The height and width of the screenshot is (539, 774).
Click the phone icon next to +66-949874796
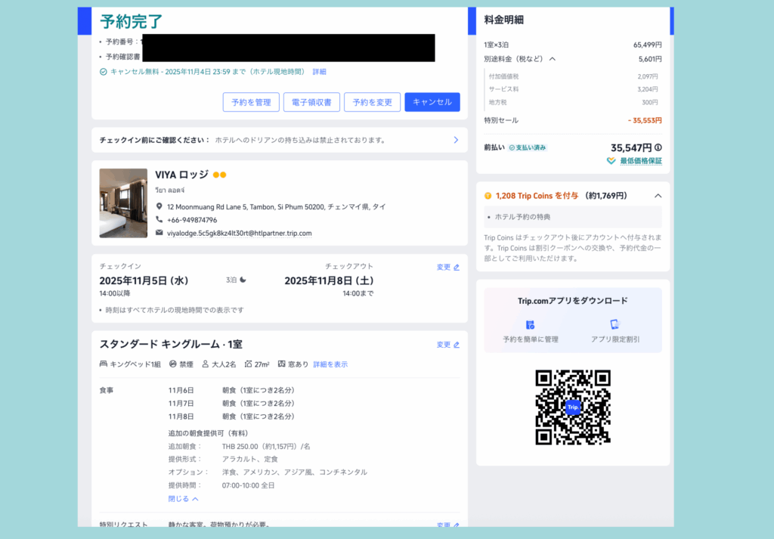[x=159, y=220]
